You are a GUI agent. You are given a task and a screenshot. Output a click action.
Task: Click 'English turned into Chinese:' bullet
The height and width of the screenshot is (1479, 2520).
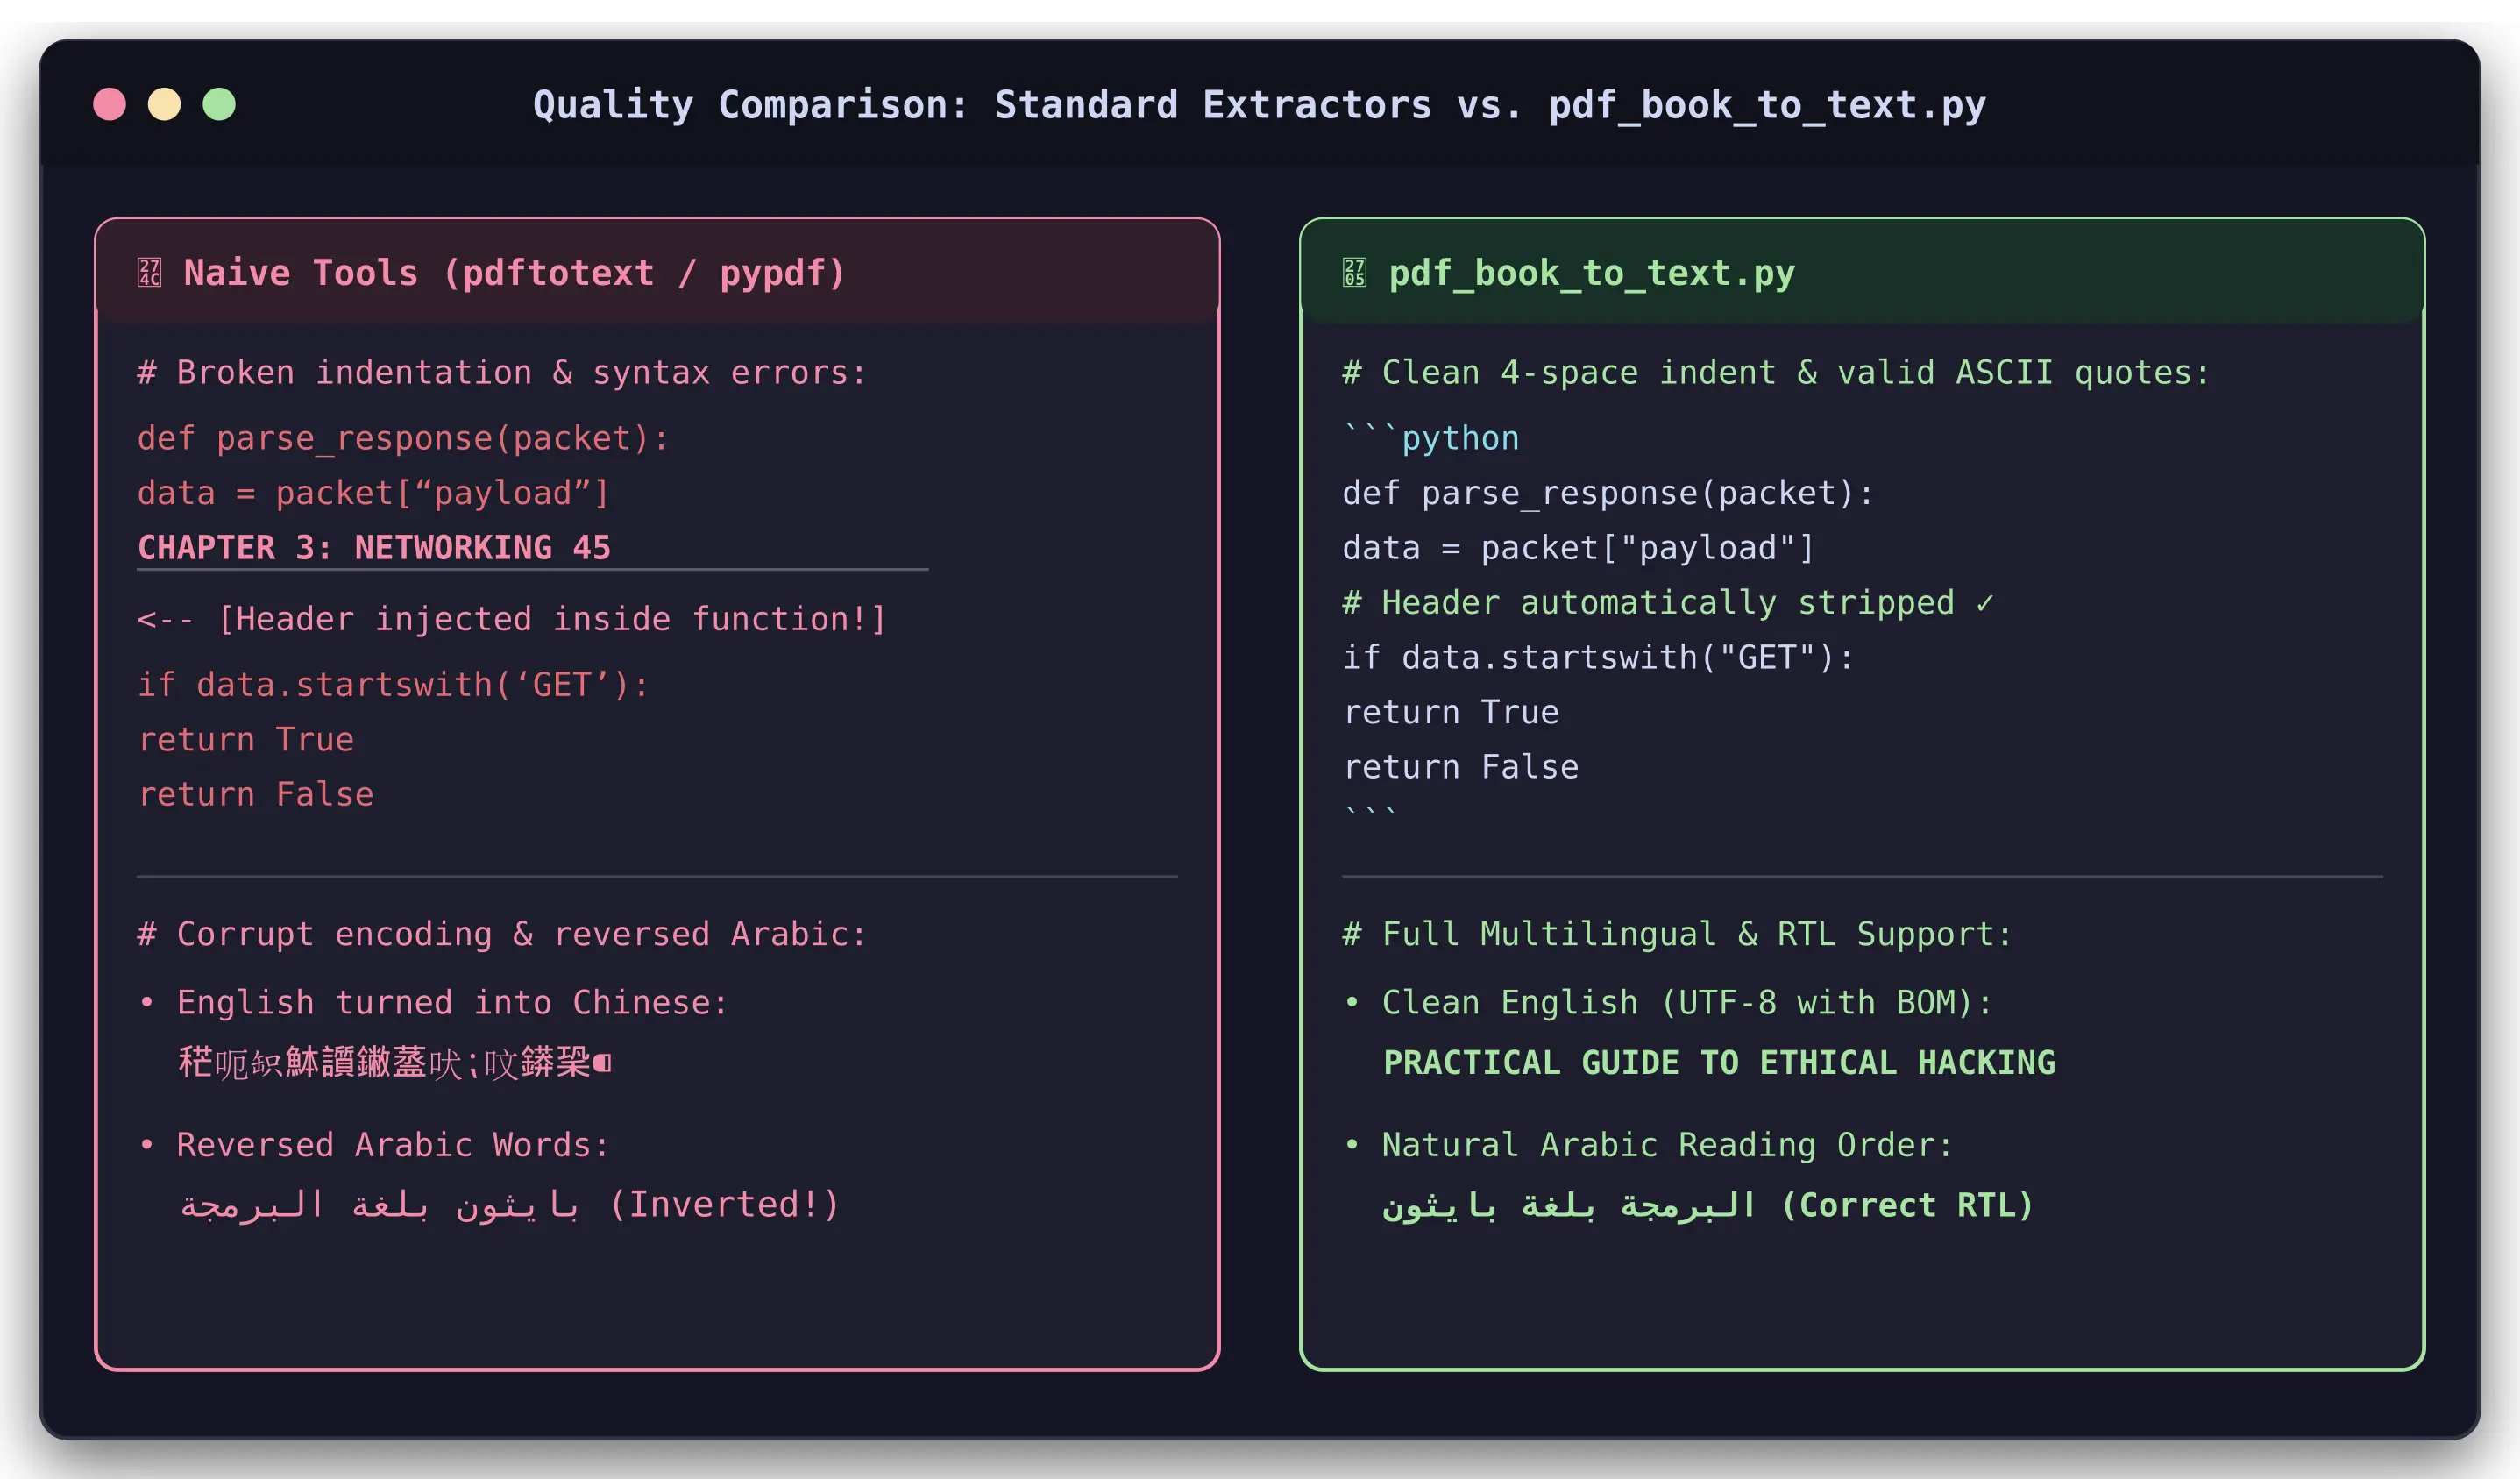433,1003
